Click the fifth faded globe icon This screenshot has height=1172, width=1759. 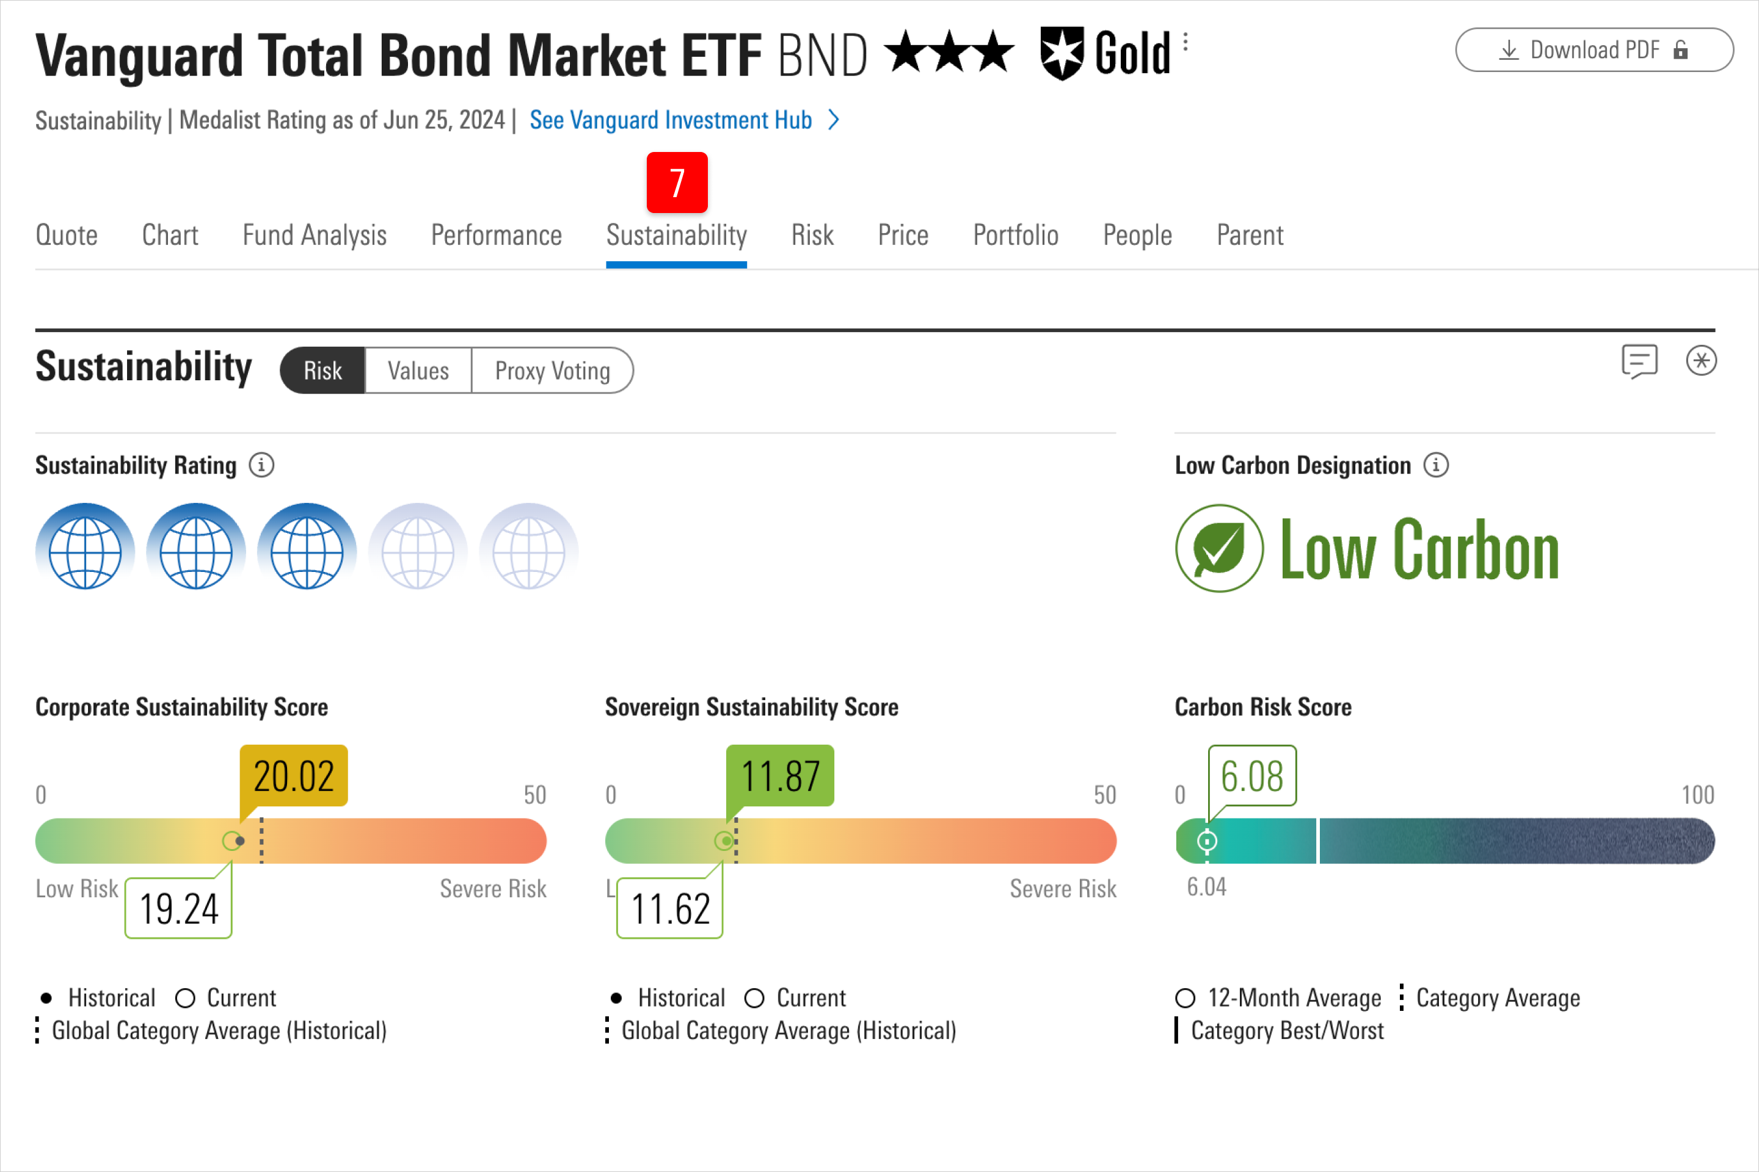pos(529,547)
